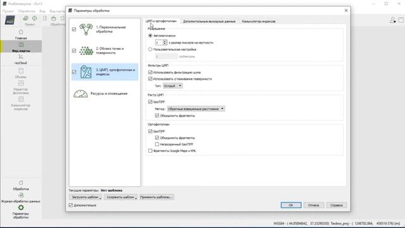Open Проект menu in main window

coord(8,11)
